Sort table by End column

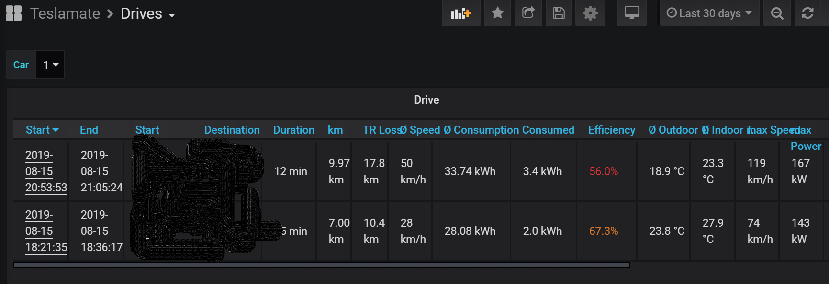tap(89, 130)
